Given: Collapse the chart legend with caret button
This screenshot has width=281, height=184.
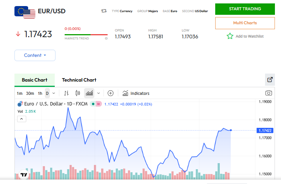Looking at the screenshot, I should click(22, 119).
